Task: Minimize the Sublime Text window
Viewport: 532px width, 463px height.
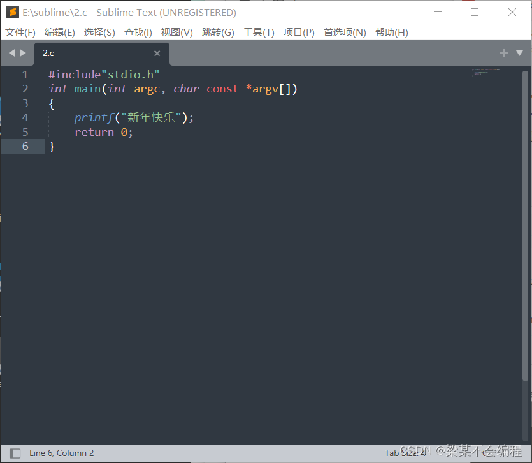Action: point(438,12)
